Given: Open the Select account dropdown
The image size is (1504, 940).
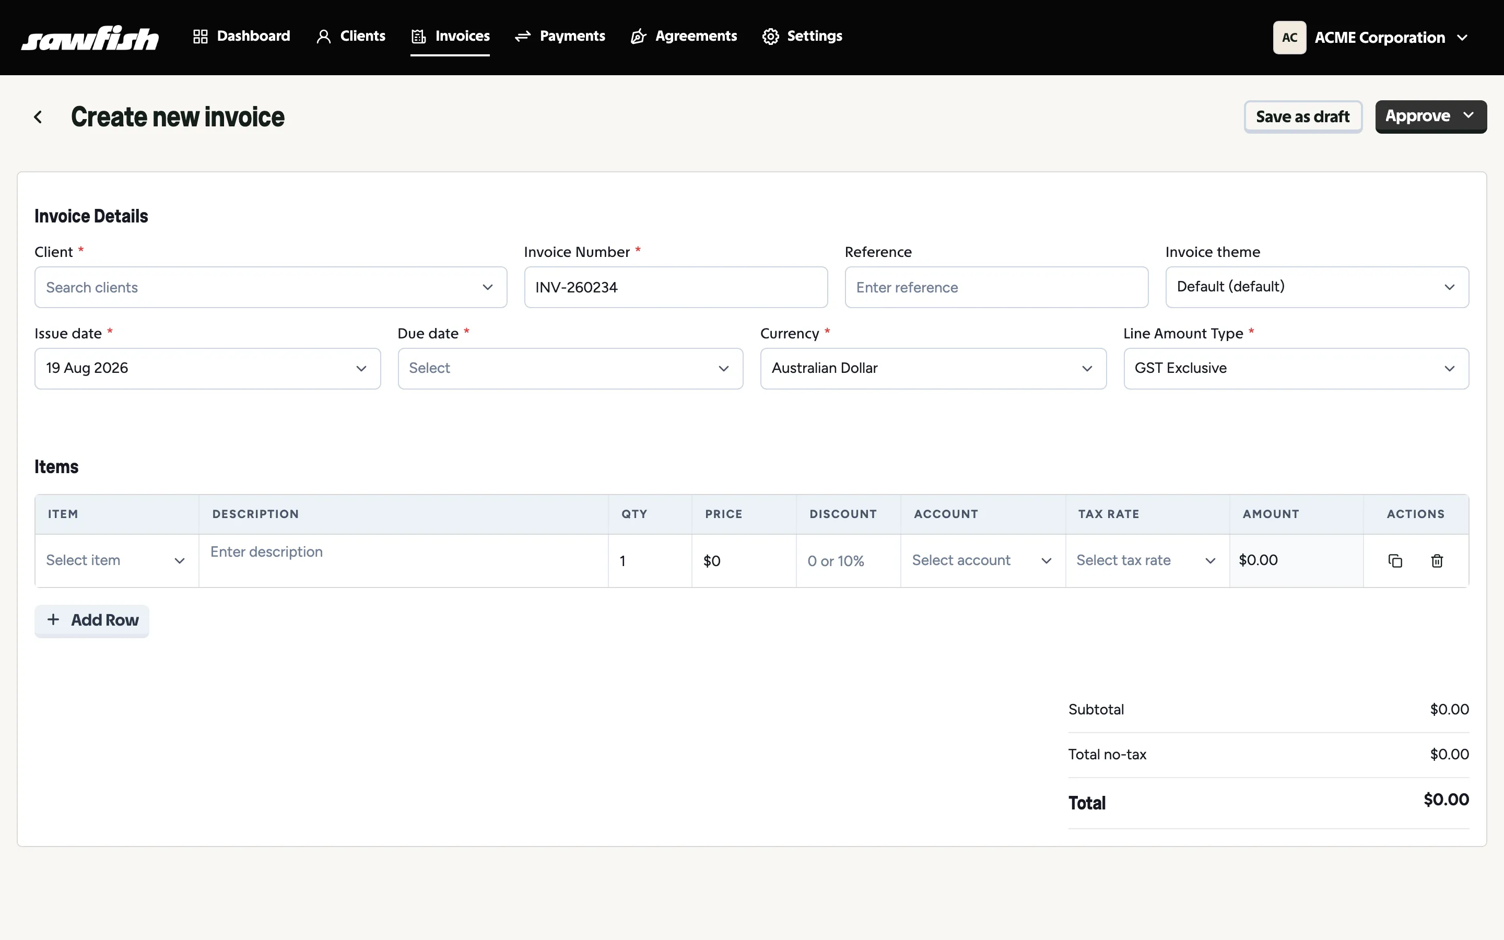Looking at the screenshot, I should pyautogui.click(x=983, y=561).
